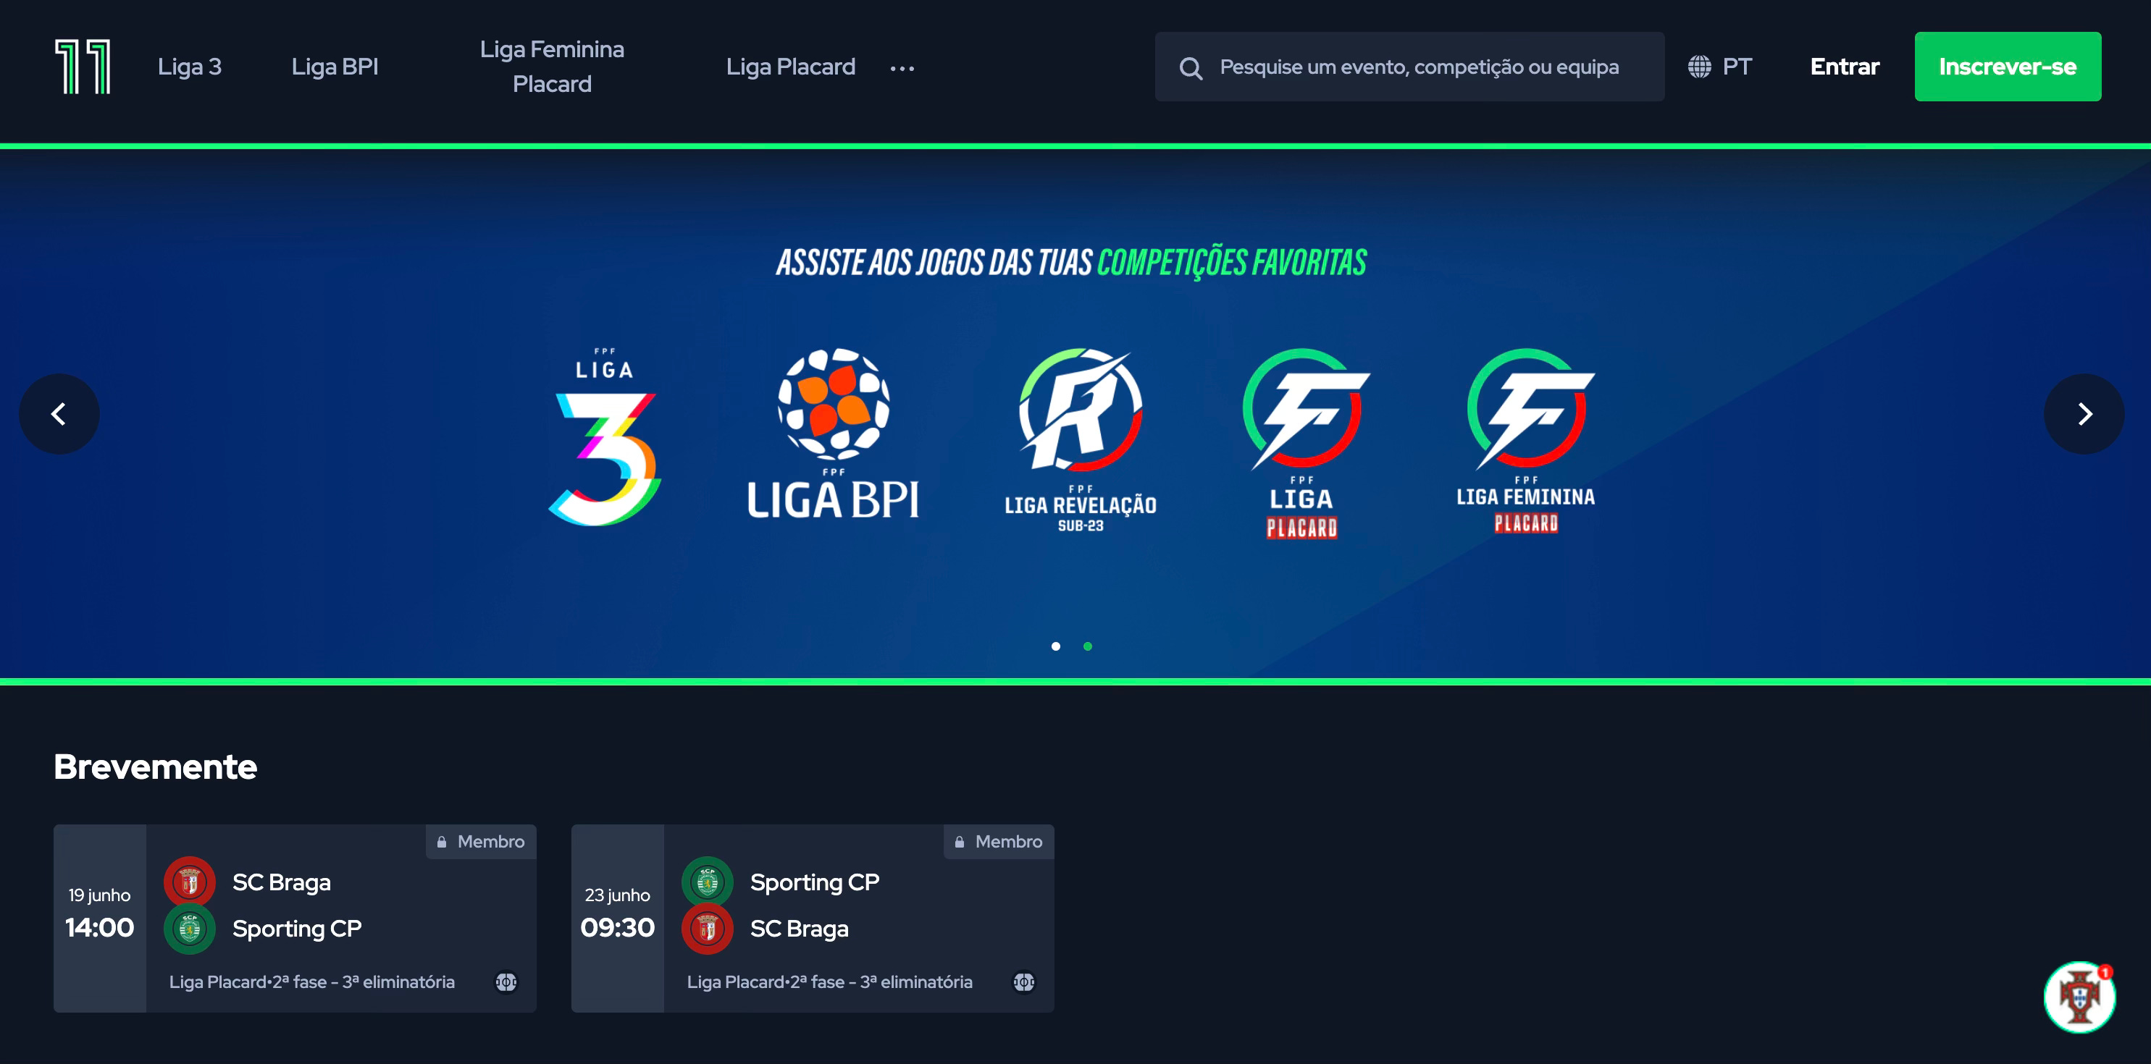Click the Entrar login link
Screen dimensions: 2151x1064
coord(1845,67)
